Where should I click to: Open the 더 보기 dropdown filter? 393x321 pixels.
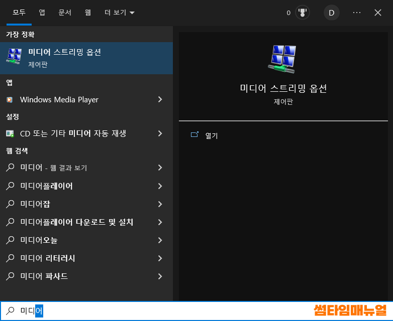pos(120,13)
